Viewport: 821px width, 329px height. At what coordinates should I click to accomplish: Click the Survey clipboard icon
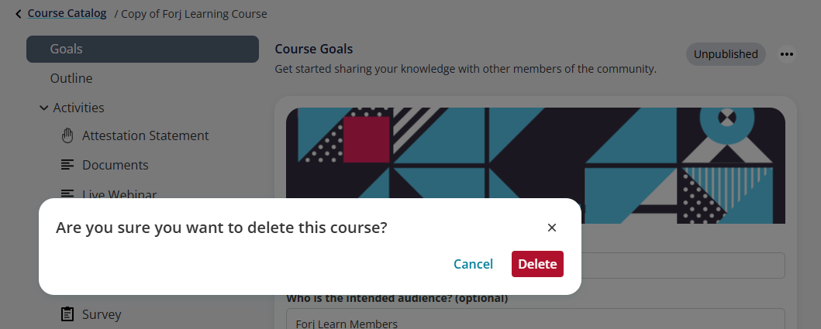(67, 314)
